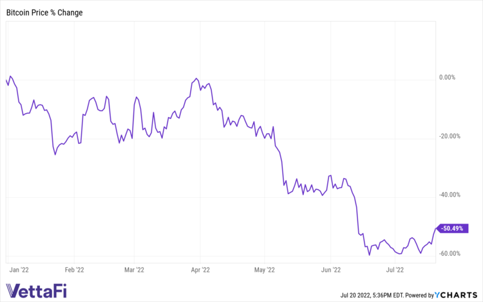
Task: Click the 0.00% y-axis label
Action: (x=447, y=78)
